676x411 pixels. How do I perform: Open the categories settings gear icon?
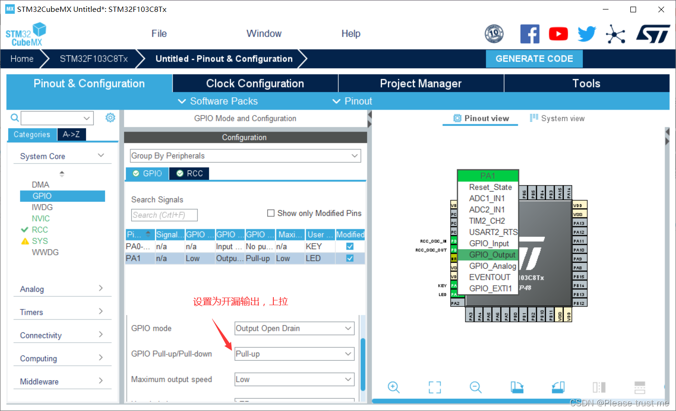click(110, 118)
